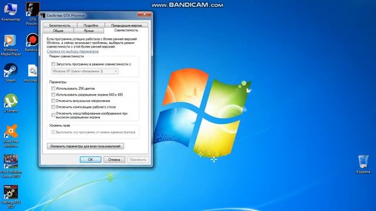Image resolution: width=376 pixels, height=211 pixels.
Task: Click the Отмена cancel button
Action: [x=114, y=159]
